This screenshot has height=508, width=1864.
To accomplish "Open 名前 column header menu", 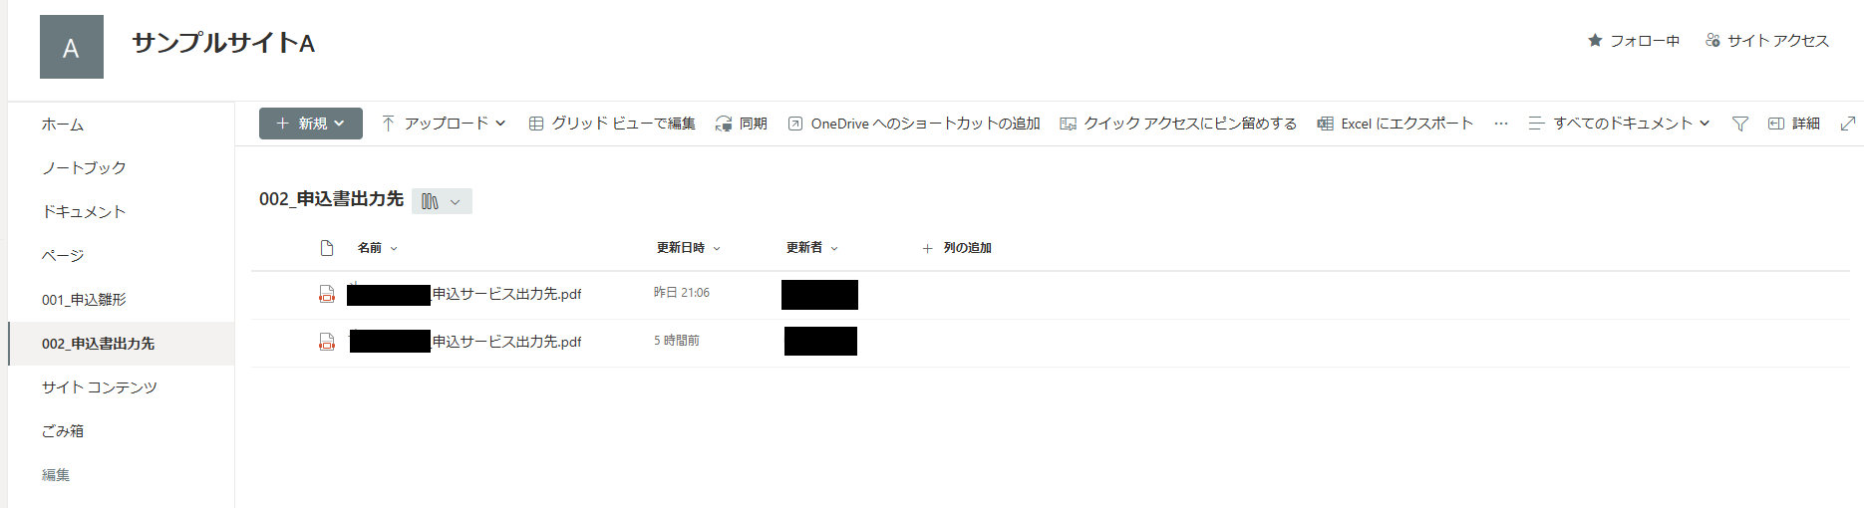I will point(378,248).
